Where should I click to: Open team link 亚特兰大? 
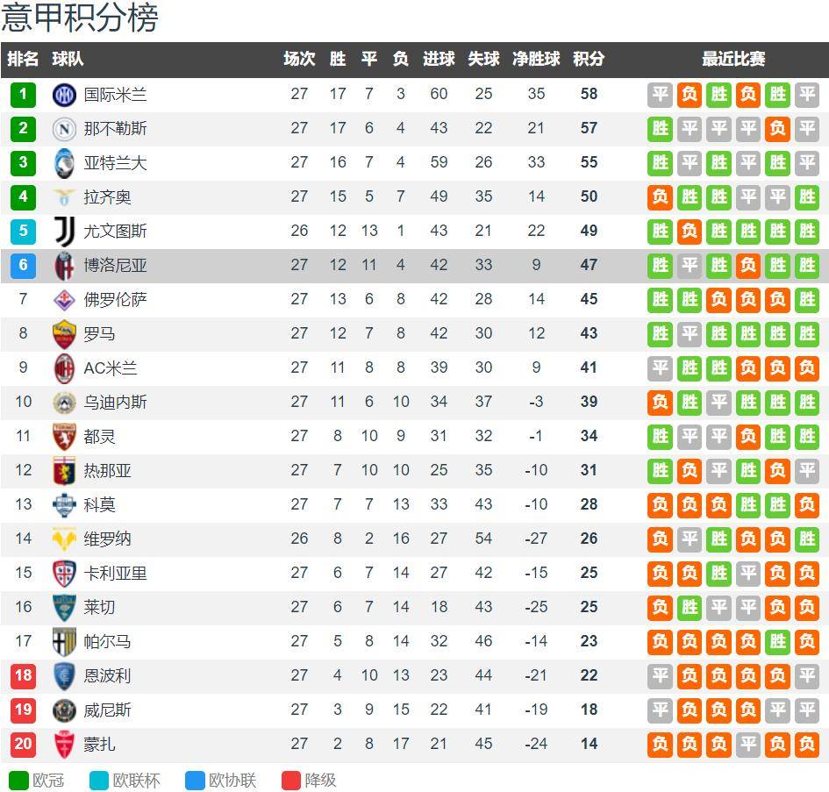(x=115, y=163)
